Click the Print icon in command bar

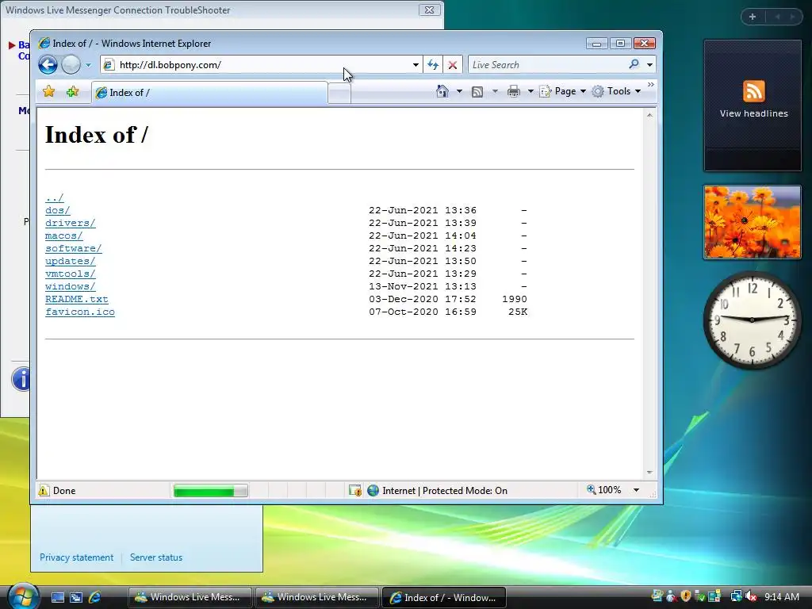[x=513, y=92]
